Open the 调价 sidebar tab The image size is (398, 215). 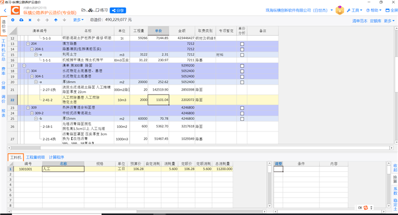point(4,99)
